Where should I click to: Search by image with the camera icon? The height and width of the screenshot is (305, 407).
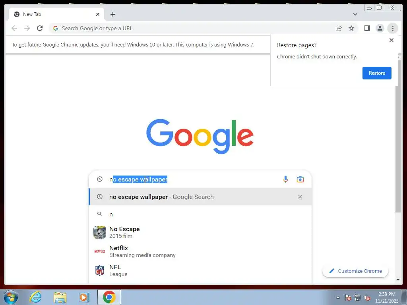coord(300,179)
